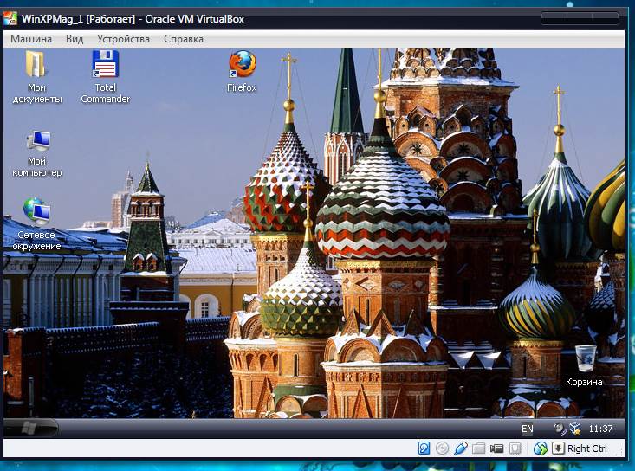Click the 11:37 clock in guest taskbar
Screen dimensions: 635x471
(600, 429)
